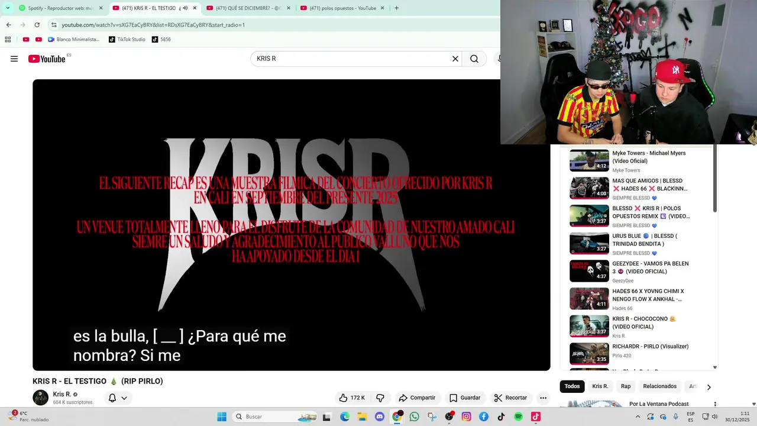Select the Relacionados filter chip
This screenshot has height=426, width=757.
[659, 386]
